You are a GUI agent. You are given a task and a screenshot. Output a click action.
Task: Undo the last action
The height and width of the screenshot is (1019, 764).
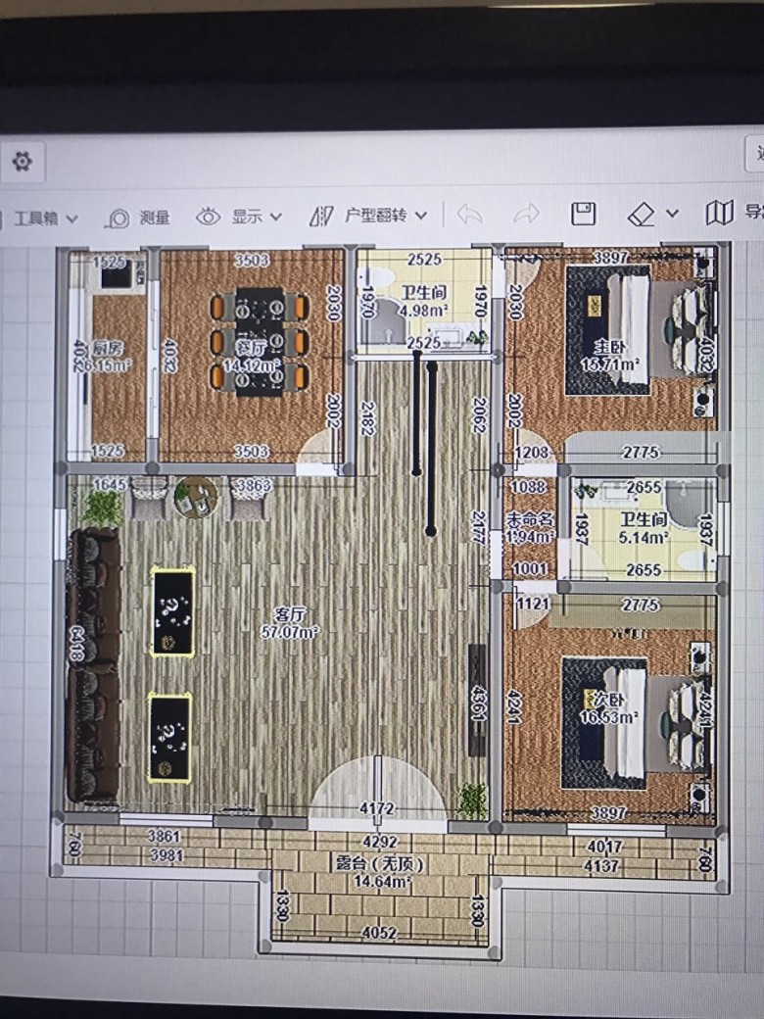471,214
